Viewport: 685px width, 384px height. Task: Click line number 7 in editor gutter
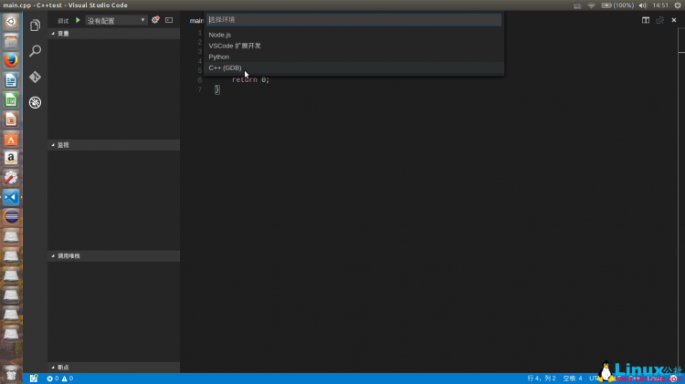click(200, 89)
